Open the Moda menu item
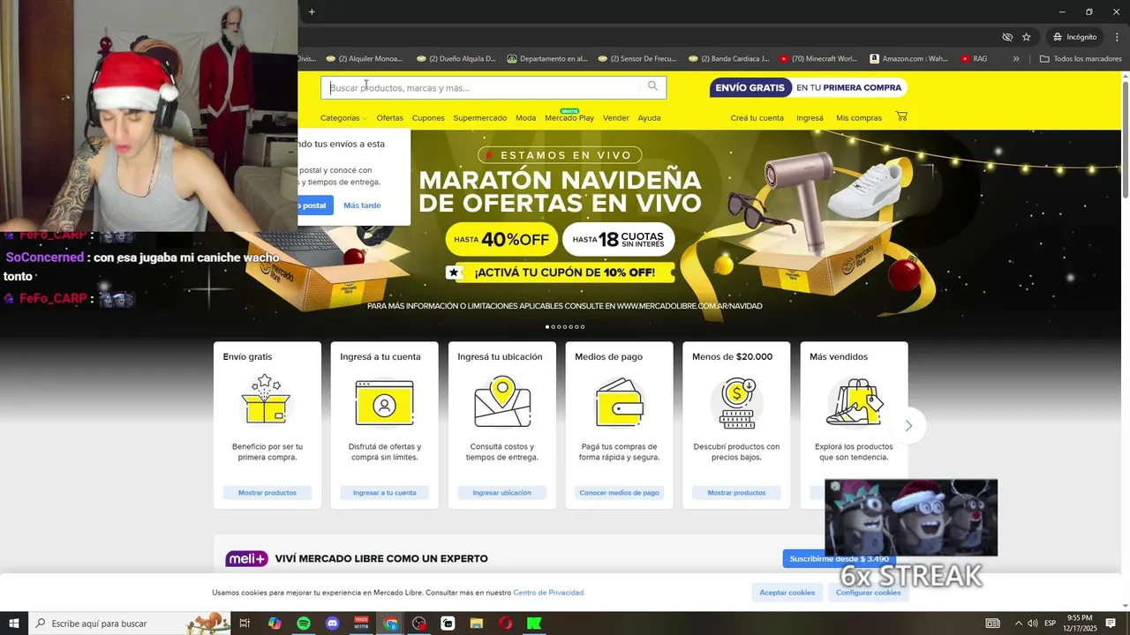Screen dimensions: 1130x635 526,118
